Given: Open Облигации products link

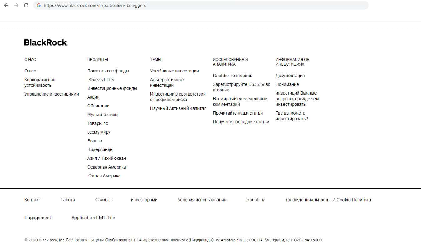Looking at the screenshot, I should pyautogui.click(x=98, y=106).
